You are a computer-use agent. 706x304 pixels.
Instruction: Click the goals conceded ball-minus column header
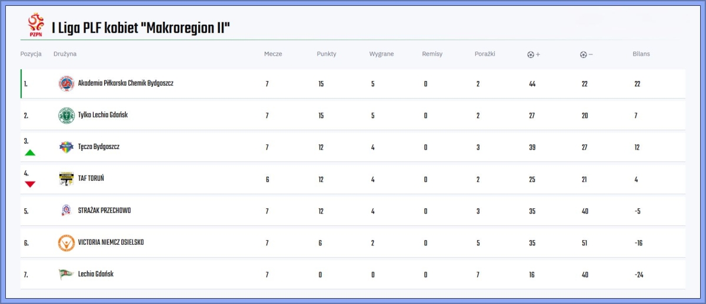pyautogui.click(x=586, y=55)
